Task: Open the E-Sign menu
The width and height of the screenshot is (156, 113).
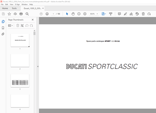Action: (x=17, y=4)
